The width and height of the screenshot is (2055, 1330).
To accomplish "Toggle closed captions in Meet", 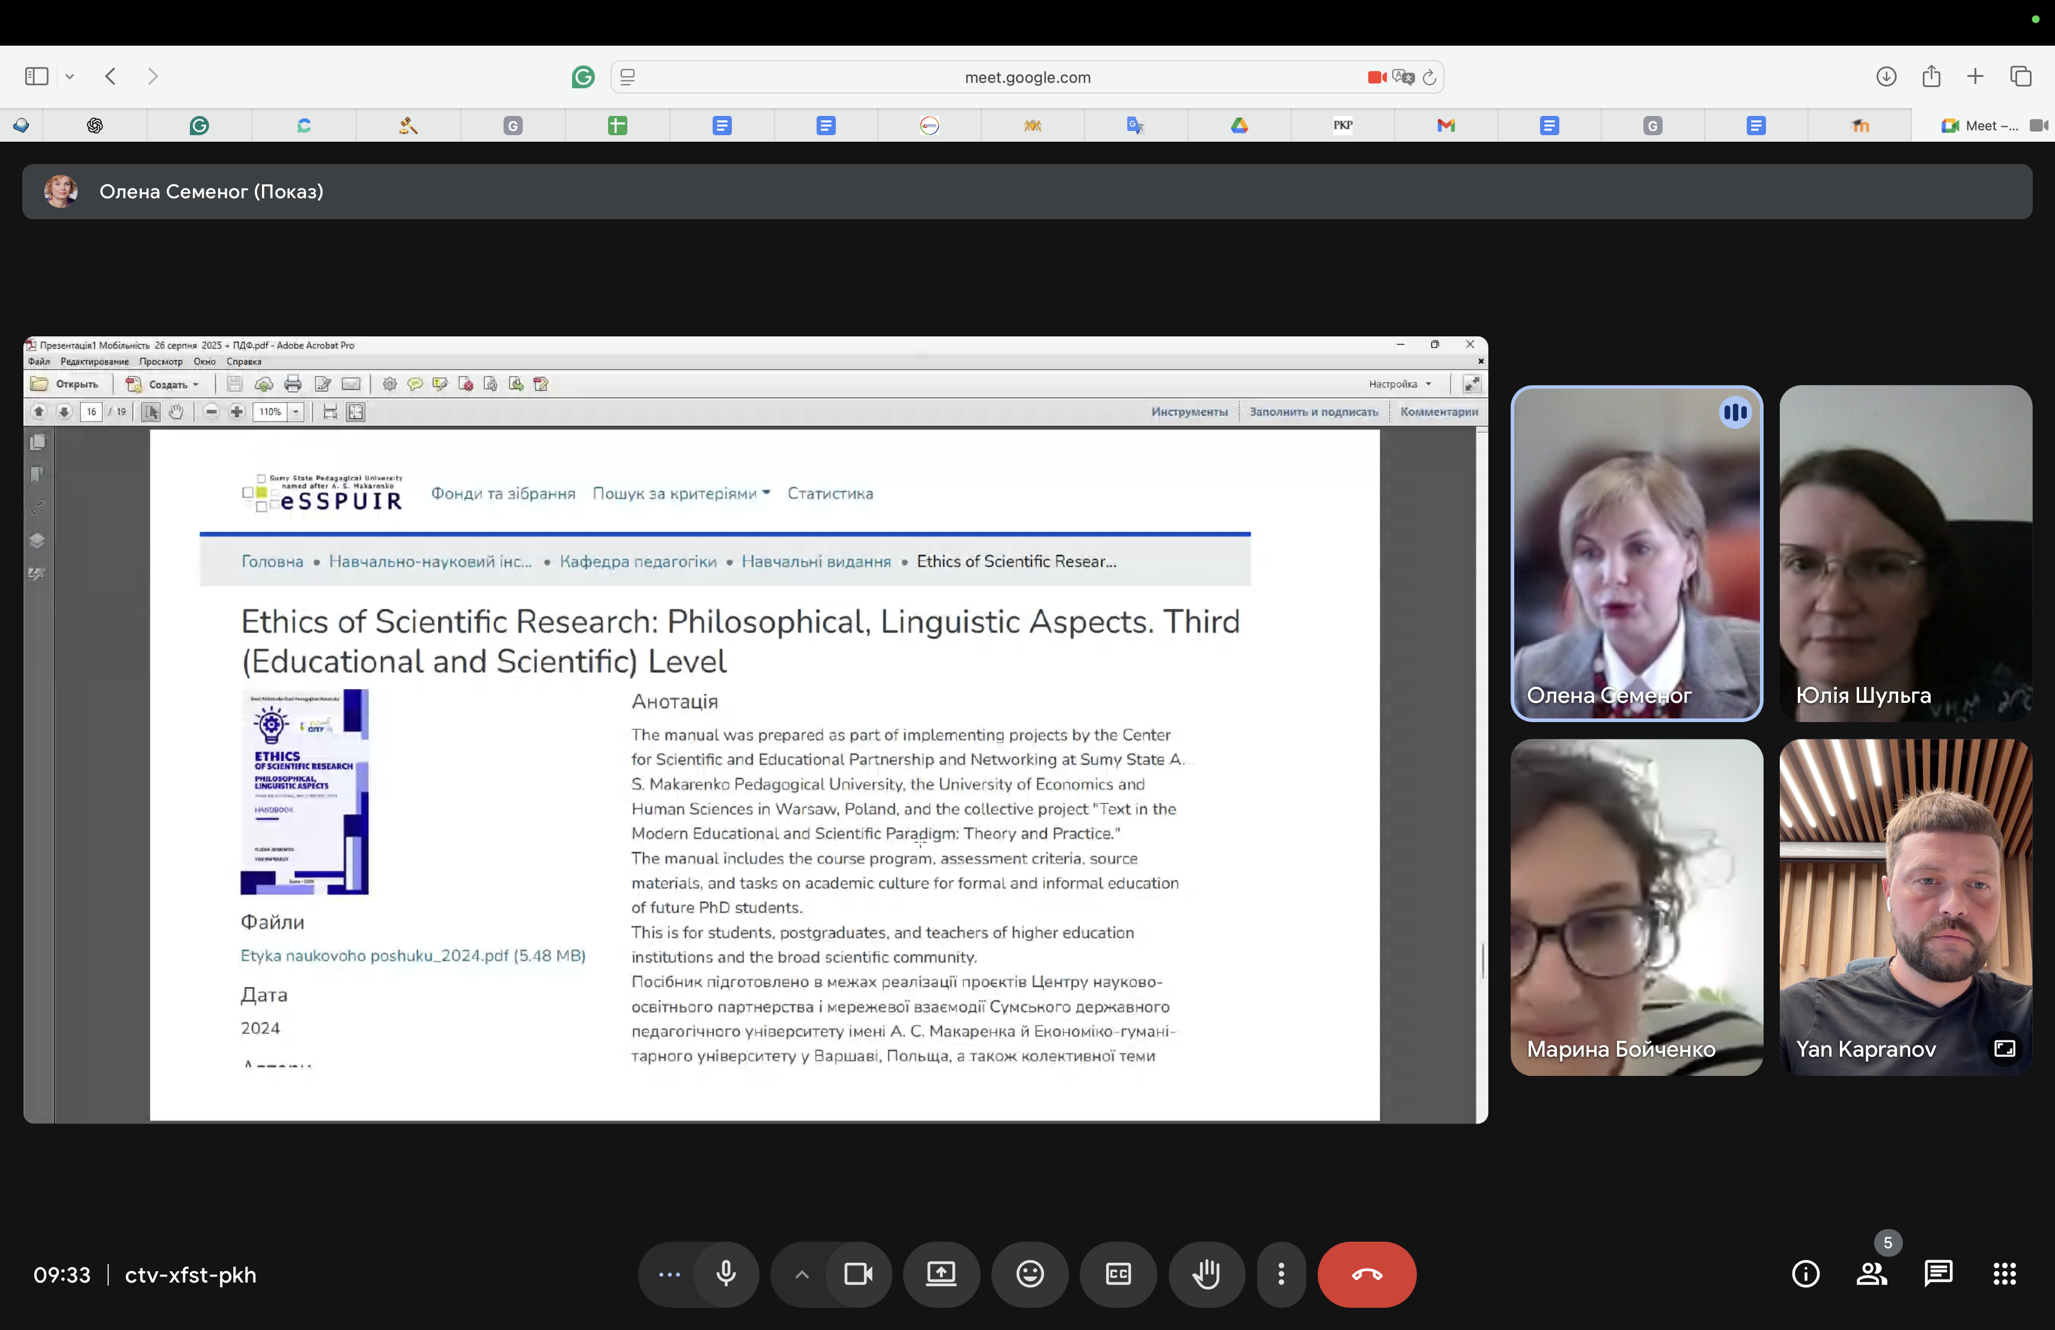I will pos(1118,1274).
